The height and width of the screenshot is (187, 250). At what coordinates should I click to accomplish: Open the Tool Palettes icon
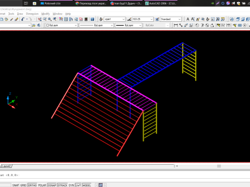point(71,19)
